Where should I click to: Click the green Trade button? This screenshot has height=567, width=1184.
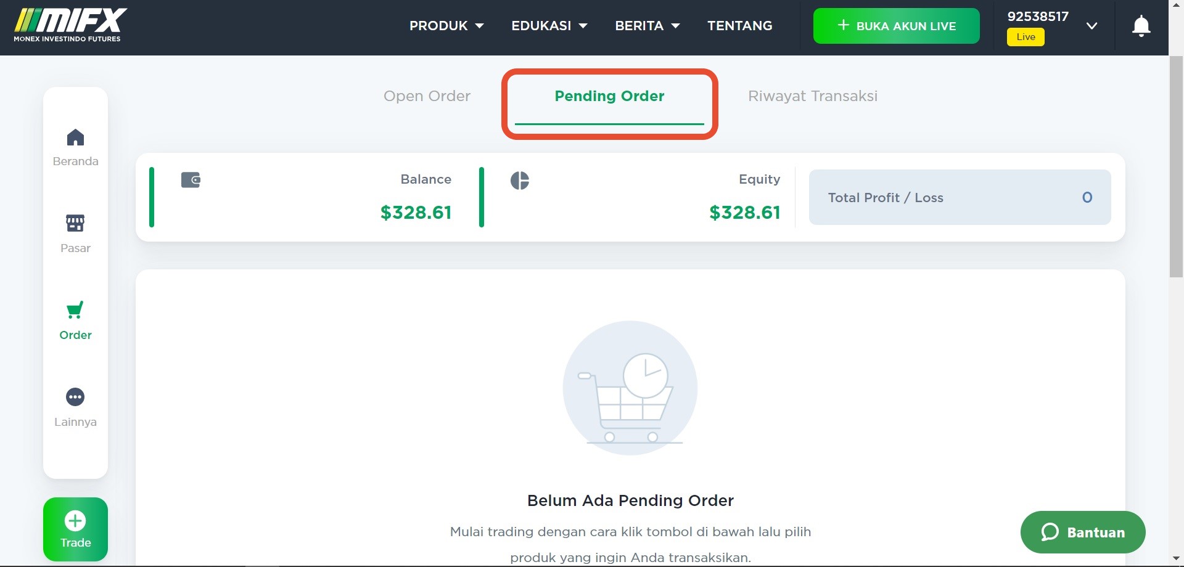point(75,529)
